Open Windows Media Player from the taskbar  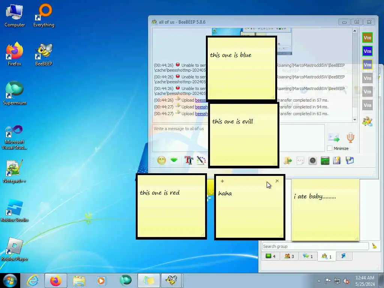pos(101,280)
